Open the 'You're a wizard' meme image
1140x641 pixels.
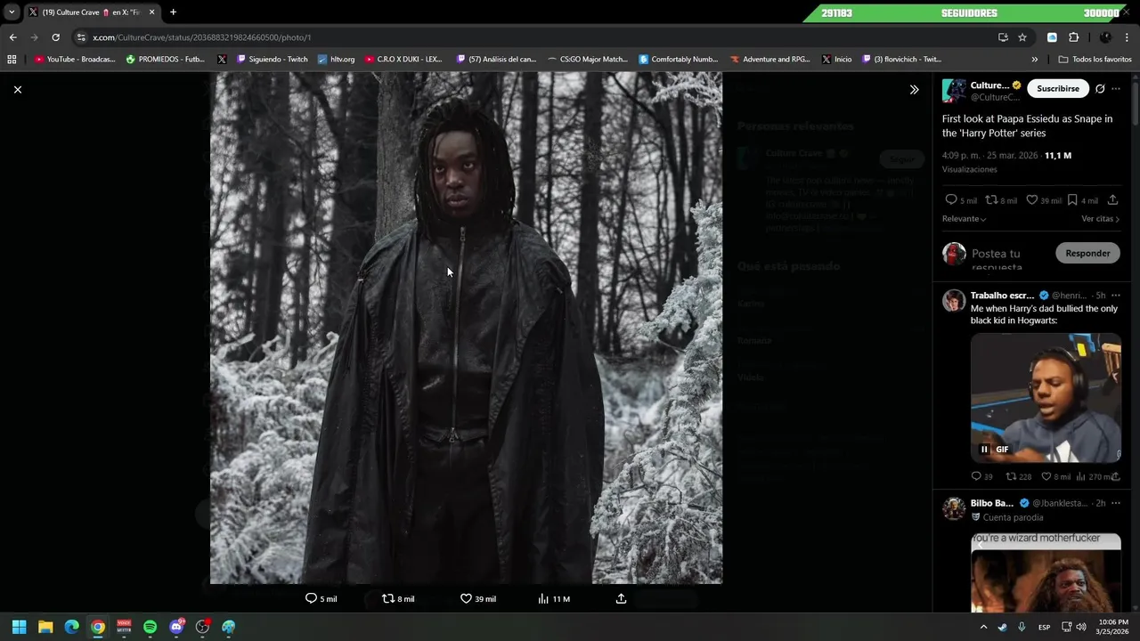point(1046,572)
